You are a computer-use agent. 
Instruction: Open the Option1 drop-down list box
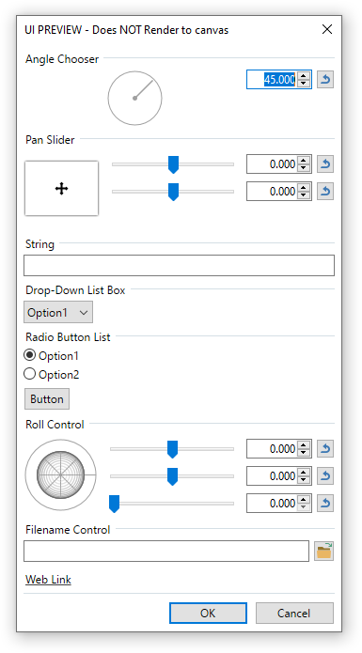coord(58,313)
